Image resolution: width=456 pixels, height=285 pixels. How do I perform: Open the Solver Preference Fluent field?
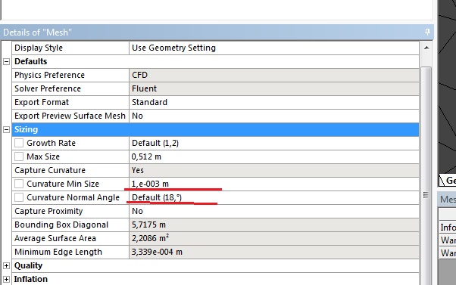274,88
